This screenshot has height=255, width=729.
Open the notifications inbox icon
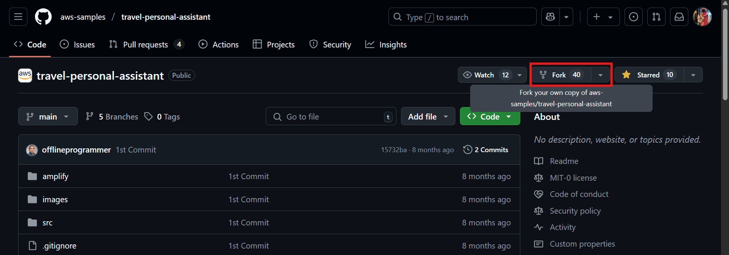click(679, 17)
